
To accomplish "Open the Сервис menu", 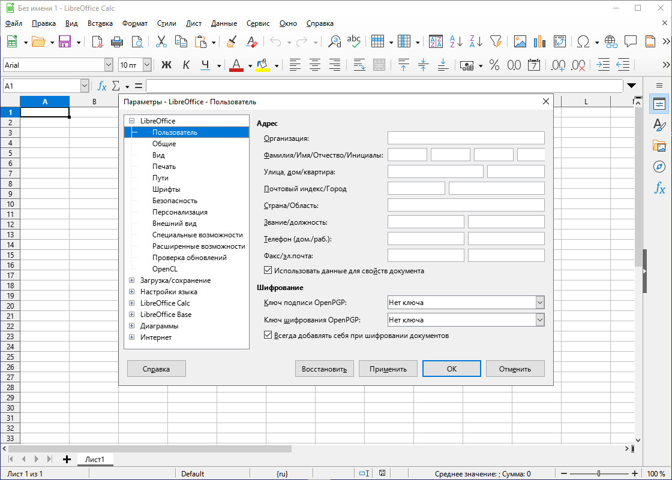I will (257, 23).
